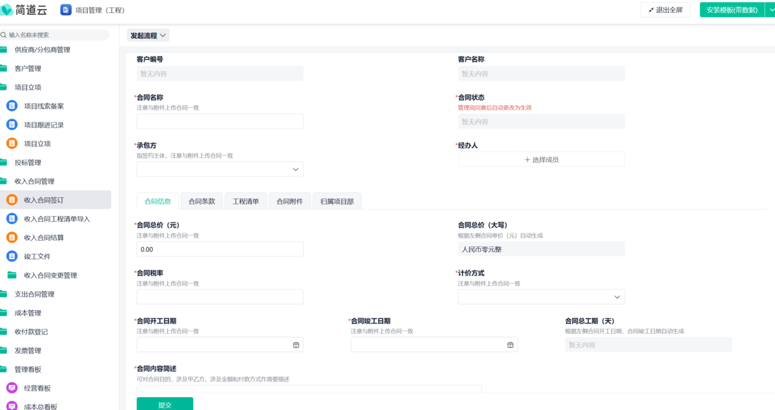Click the 合同税率 input field
The height and width of the screenshot is (410, 775).
[x=220, y=297]
